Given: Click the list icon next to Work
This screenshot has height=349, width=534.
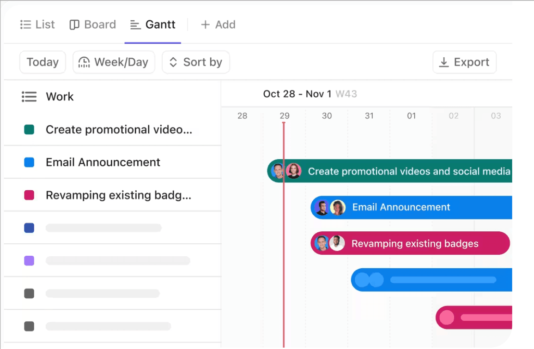Looking at the screenshot, I should (29, 96).
